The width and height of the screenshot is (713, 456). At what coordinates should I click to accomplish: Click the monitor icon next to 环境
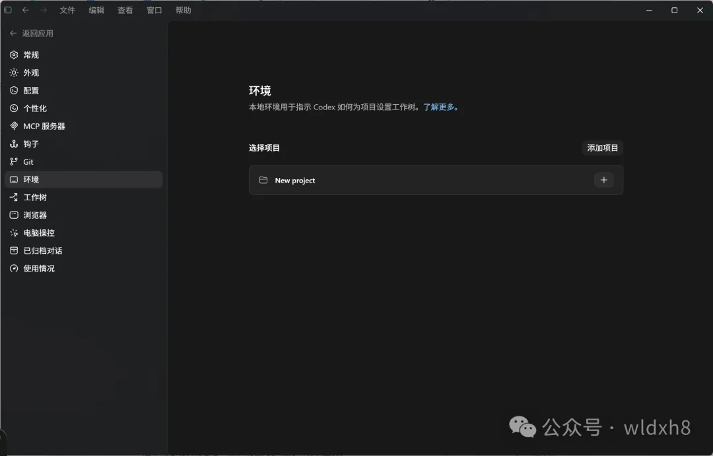14,179
